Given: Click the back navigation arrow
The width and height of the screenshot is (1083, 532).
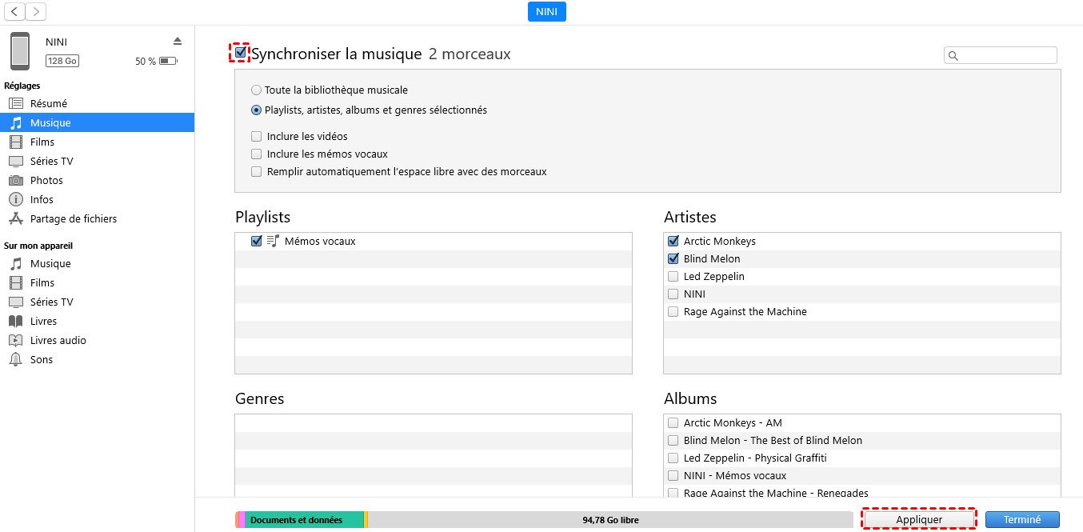Looking at the screenshot, I should (x=15, y=11).
